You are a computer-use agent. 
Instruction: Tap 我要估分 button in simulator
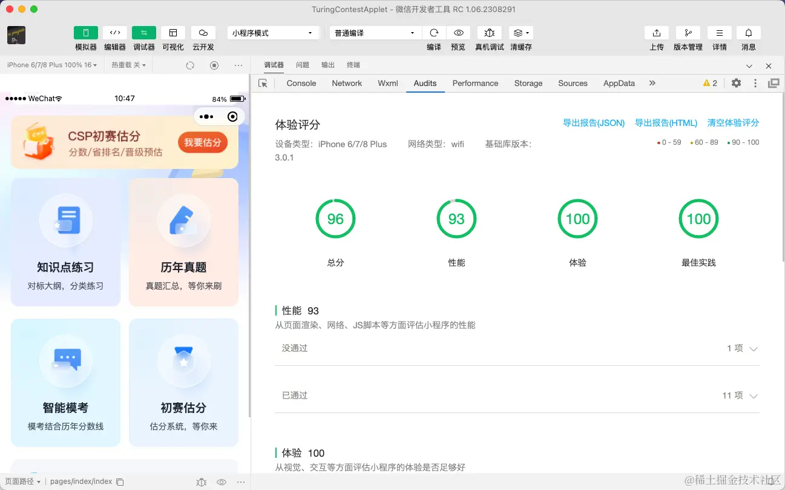pos(203,143)
